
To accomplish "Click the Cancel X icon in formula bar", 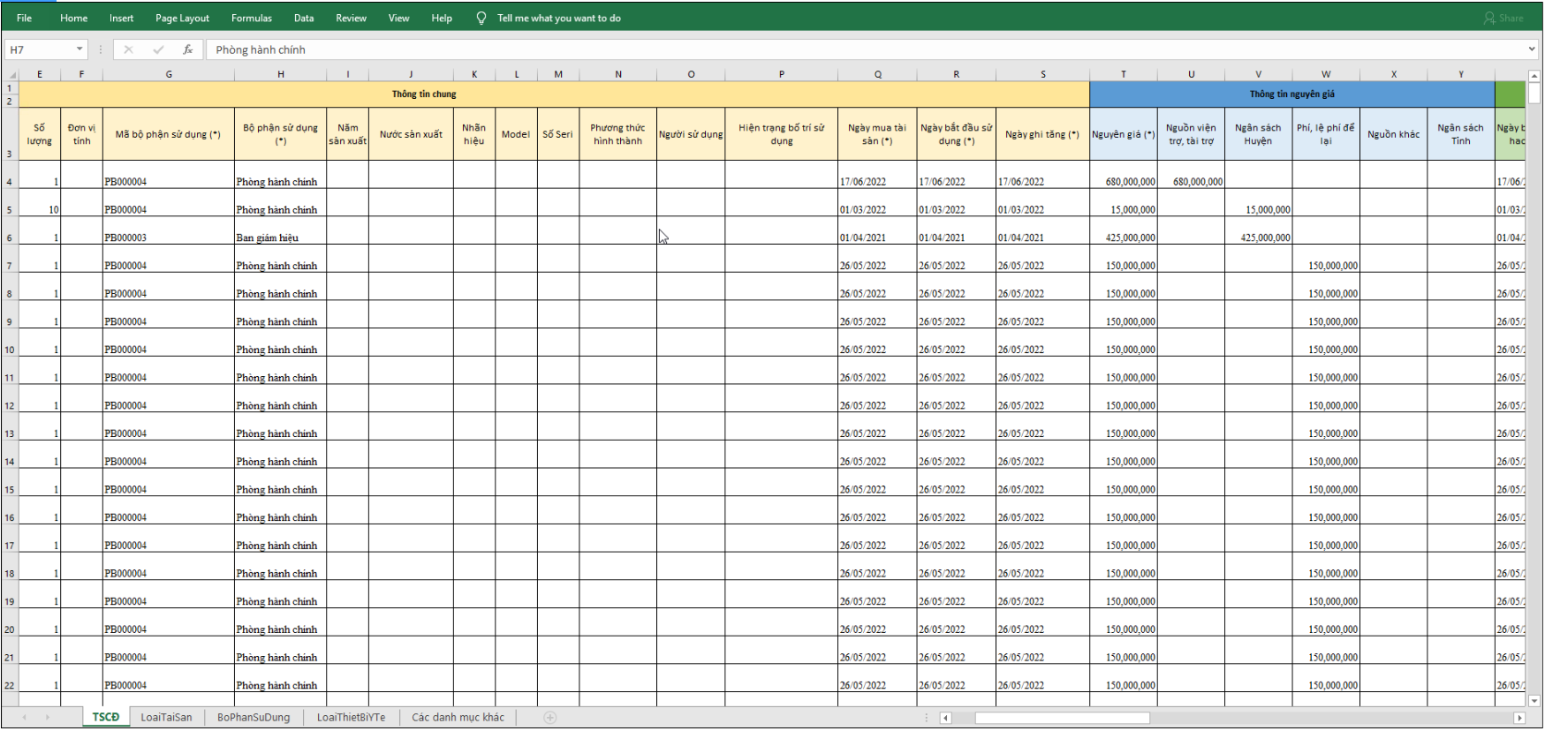I will [129, 49].
